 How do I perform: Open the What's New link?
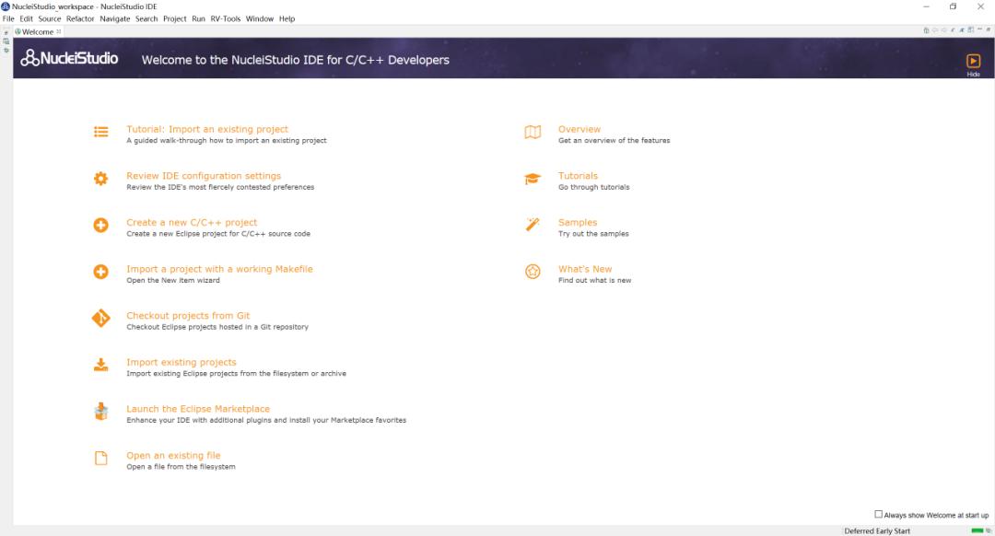point(585,269)
